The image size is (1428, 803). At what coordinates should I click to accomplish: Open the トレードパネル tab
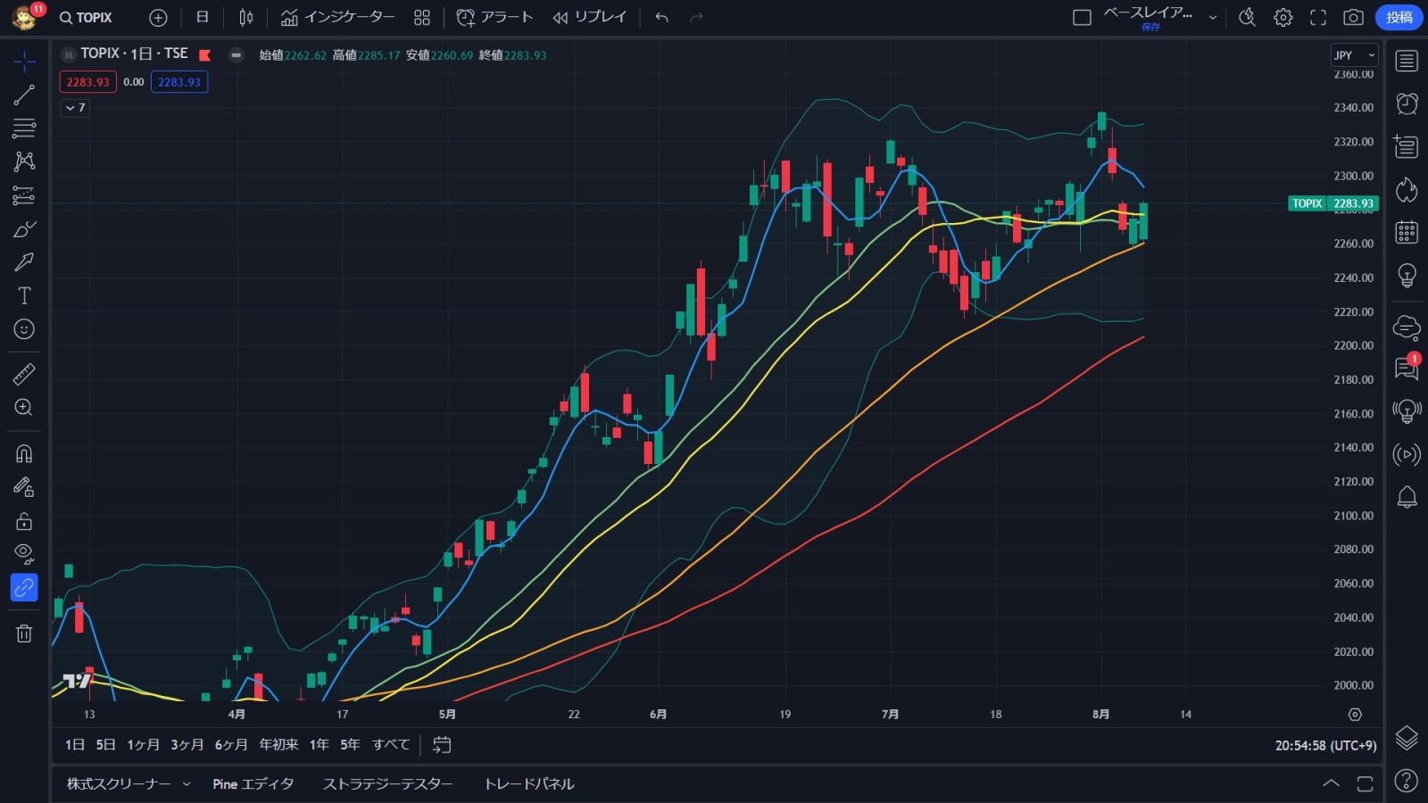(x=529, y=784)
